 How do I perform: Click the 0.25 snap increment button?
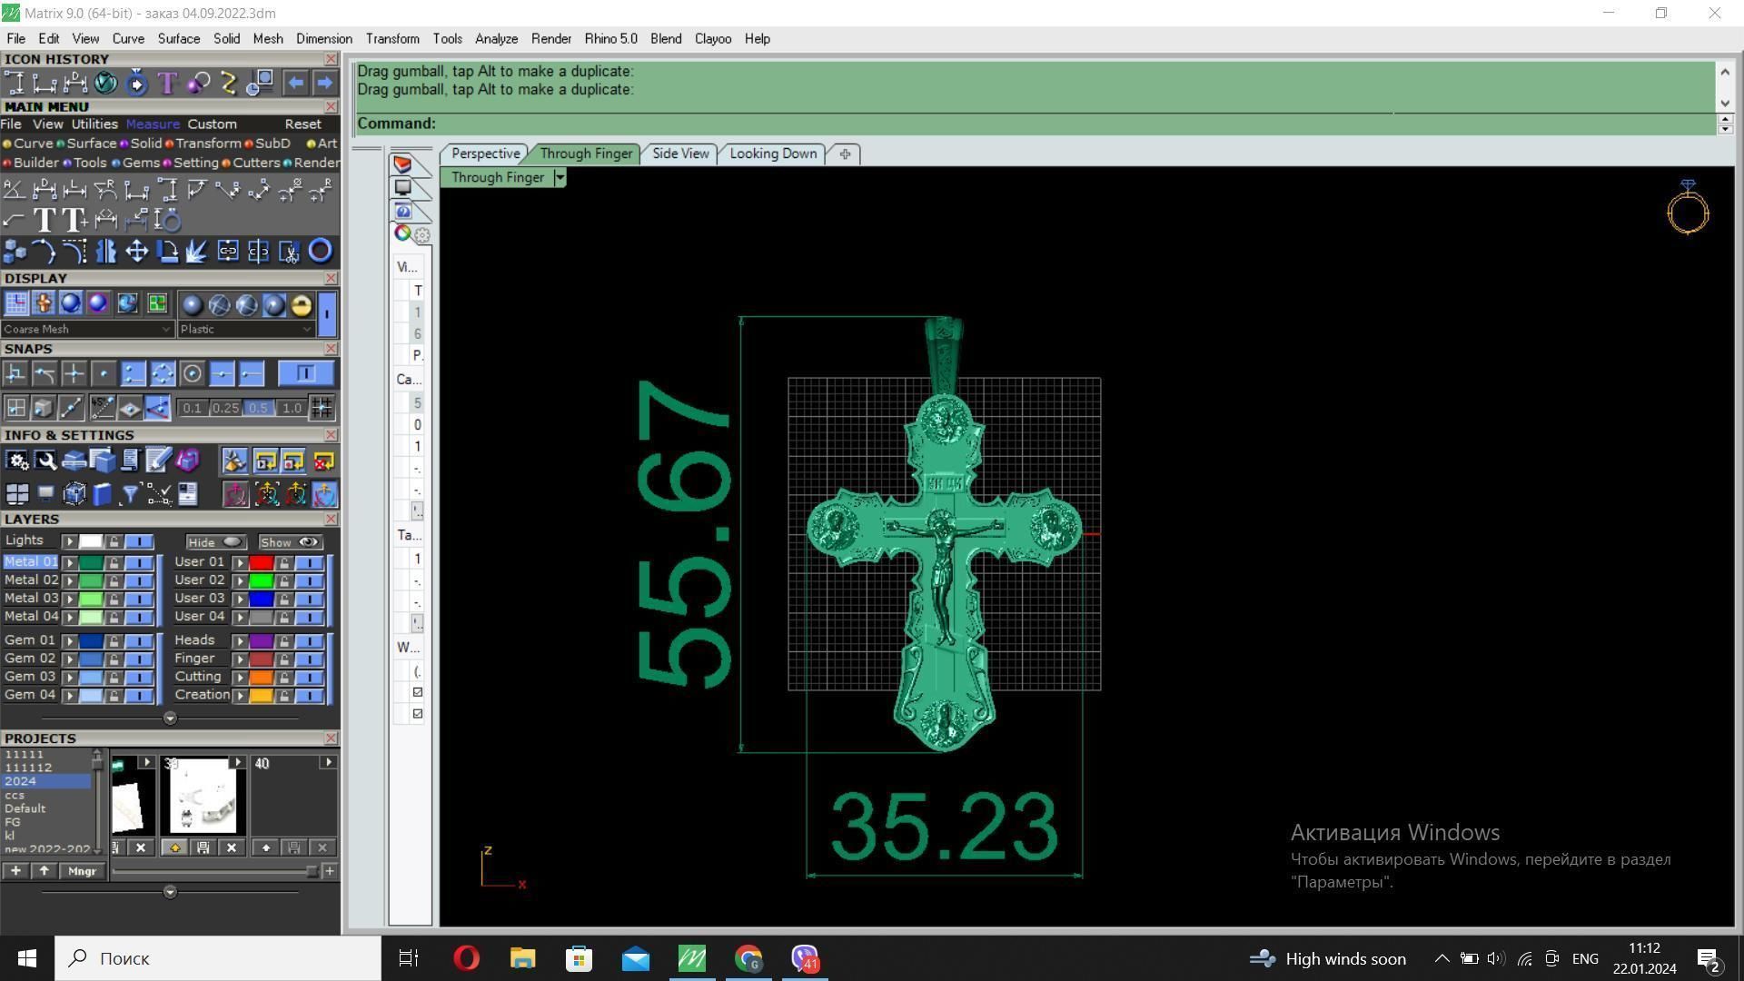(224, 408)
